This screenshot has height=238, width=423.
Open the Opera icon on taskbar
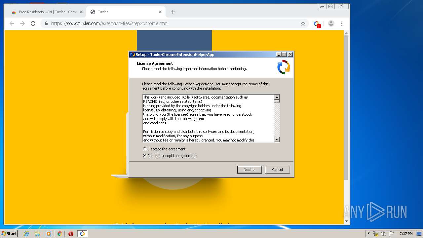tap(71, 234)
